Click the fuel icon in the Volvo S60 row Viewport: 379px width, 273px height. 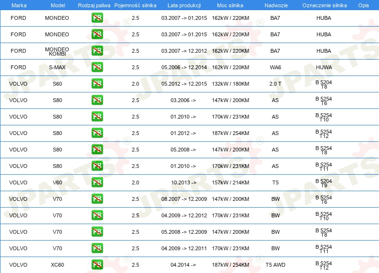tap(97, 84)
